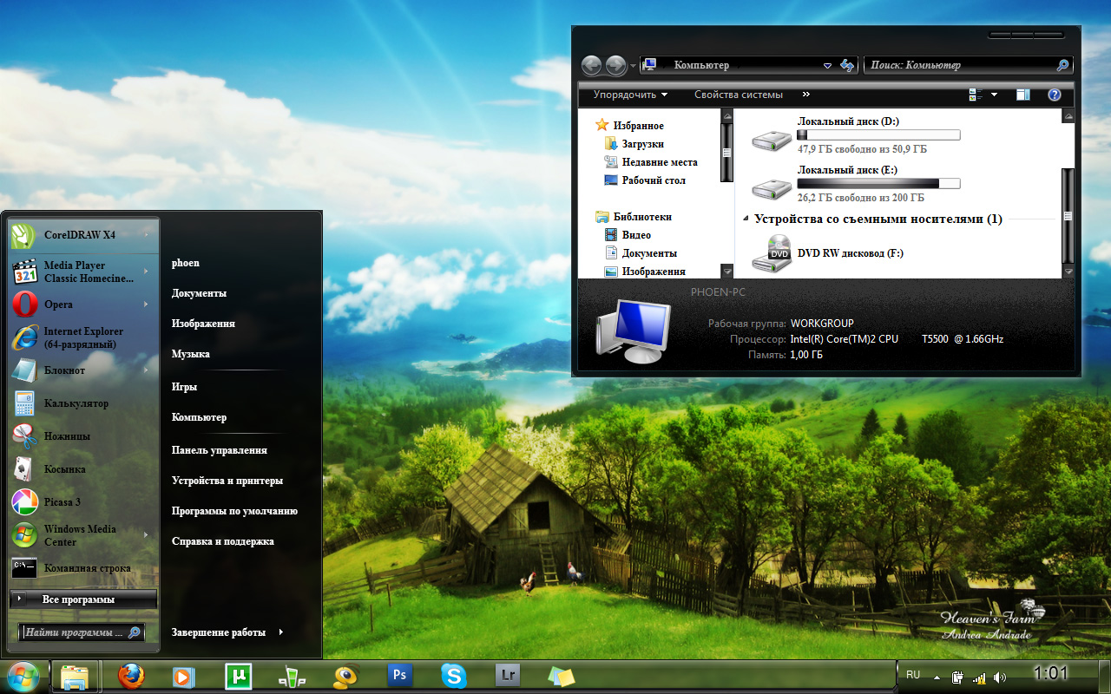
Task: Click Завершение работы button
Action: click(218, 632)
